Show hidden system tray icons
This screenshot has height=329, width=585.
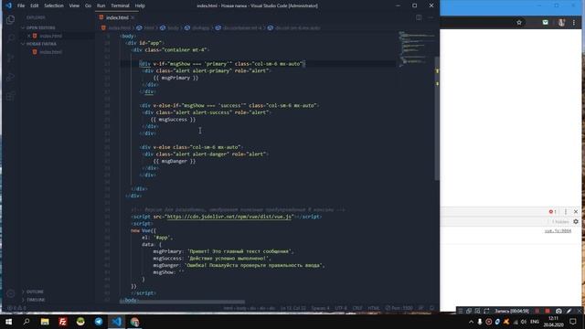(471, 322)
